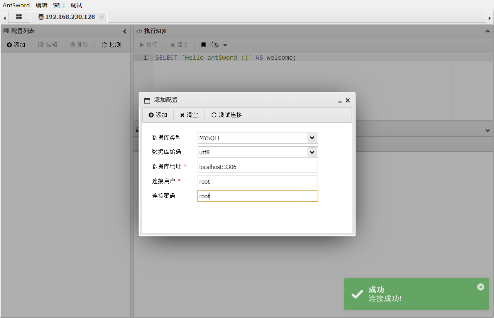Click 测试连接 to test the connection
This screenshot has width=494, height=318.
227,115
